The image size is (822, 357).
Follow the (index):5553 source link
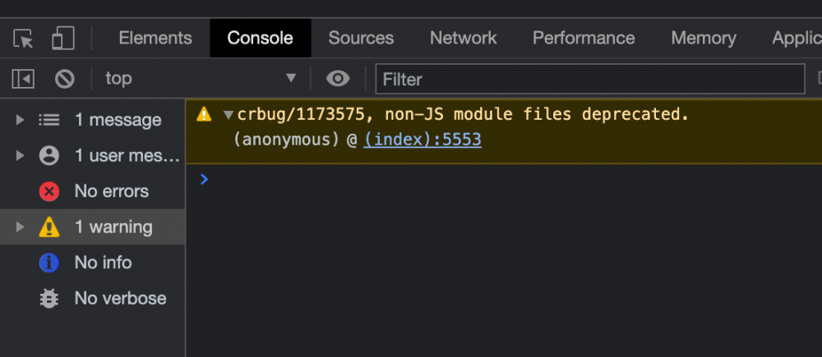[x=423, y=140]
